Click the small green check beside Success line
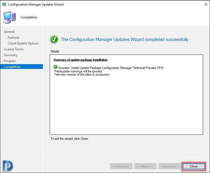 (x=55, y=67)
